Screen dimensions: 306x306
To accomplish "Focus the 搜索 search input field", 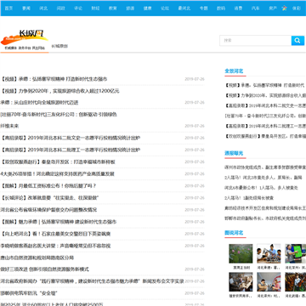I will point(255,41).
